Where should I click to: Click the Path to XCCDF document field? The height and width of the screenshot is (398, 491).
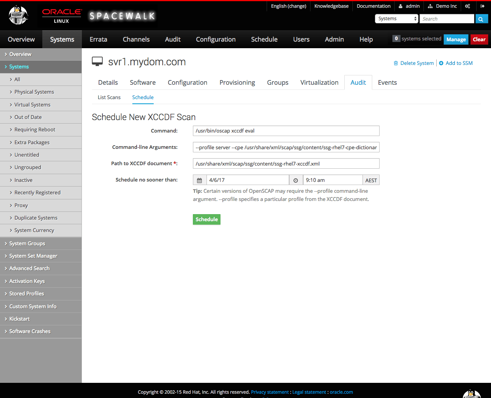pyautogui.click(x=286, y=164)
